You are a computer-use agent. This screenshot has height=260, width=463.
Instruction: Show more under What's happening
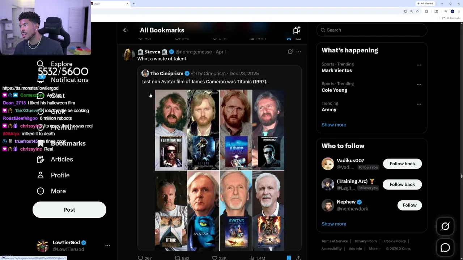click(x=334, y=125)
